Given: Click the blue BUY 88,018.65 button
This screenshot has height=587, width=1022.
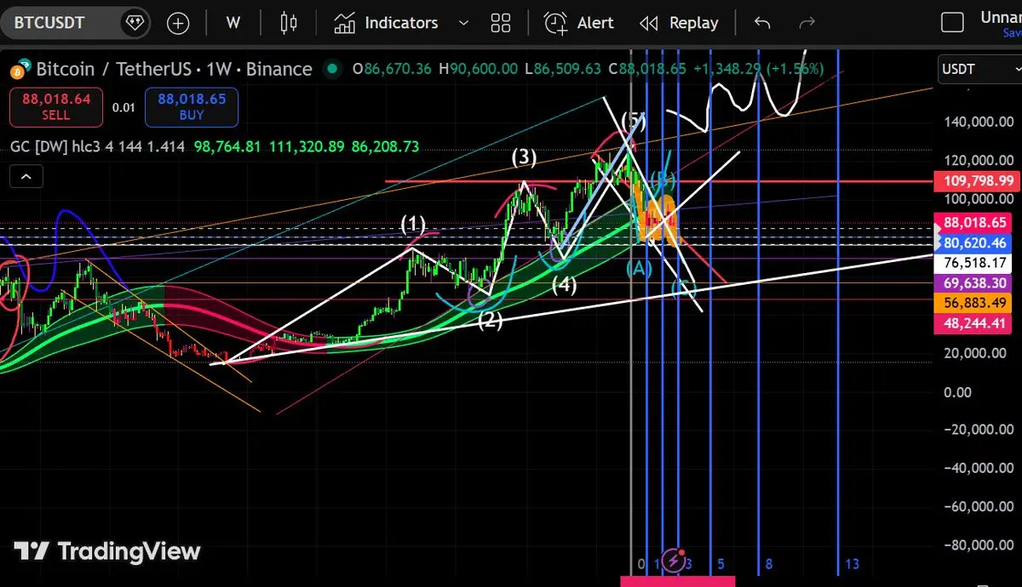Looking at the screenshot, I should coord(192,107).
